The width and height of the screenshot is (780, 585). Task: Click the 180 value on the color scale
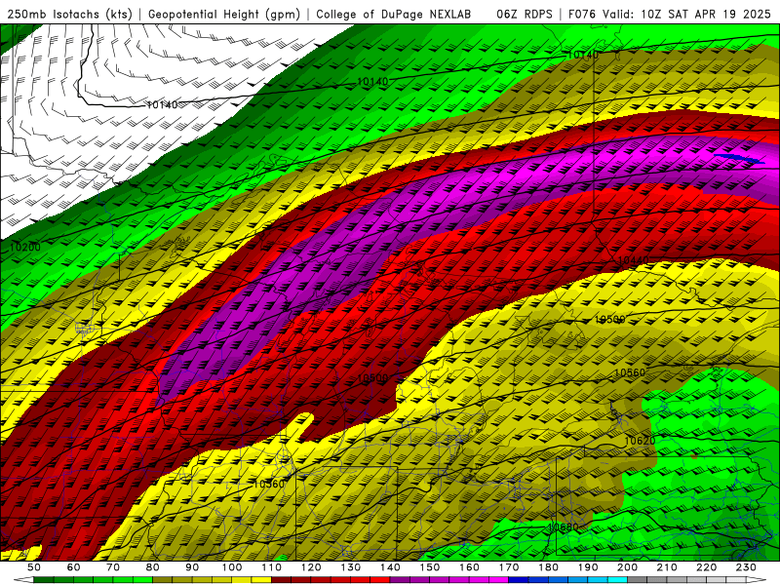click(548, 567)
